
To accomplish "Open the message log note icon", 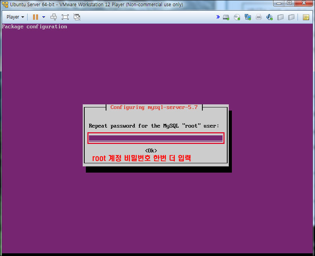I will [306, 17].
